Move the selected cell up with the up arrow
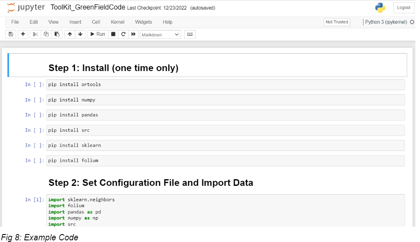The width and height of the screenshot is (420, 242). [x=70, y=34]
